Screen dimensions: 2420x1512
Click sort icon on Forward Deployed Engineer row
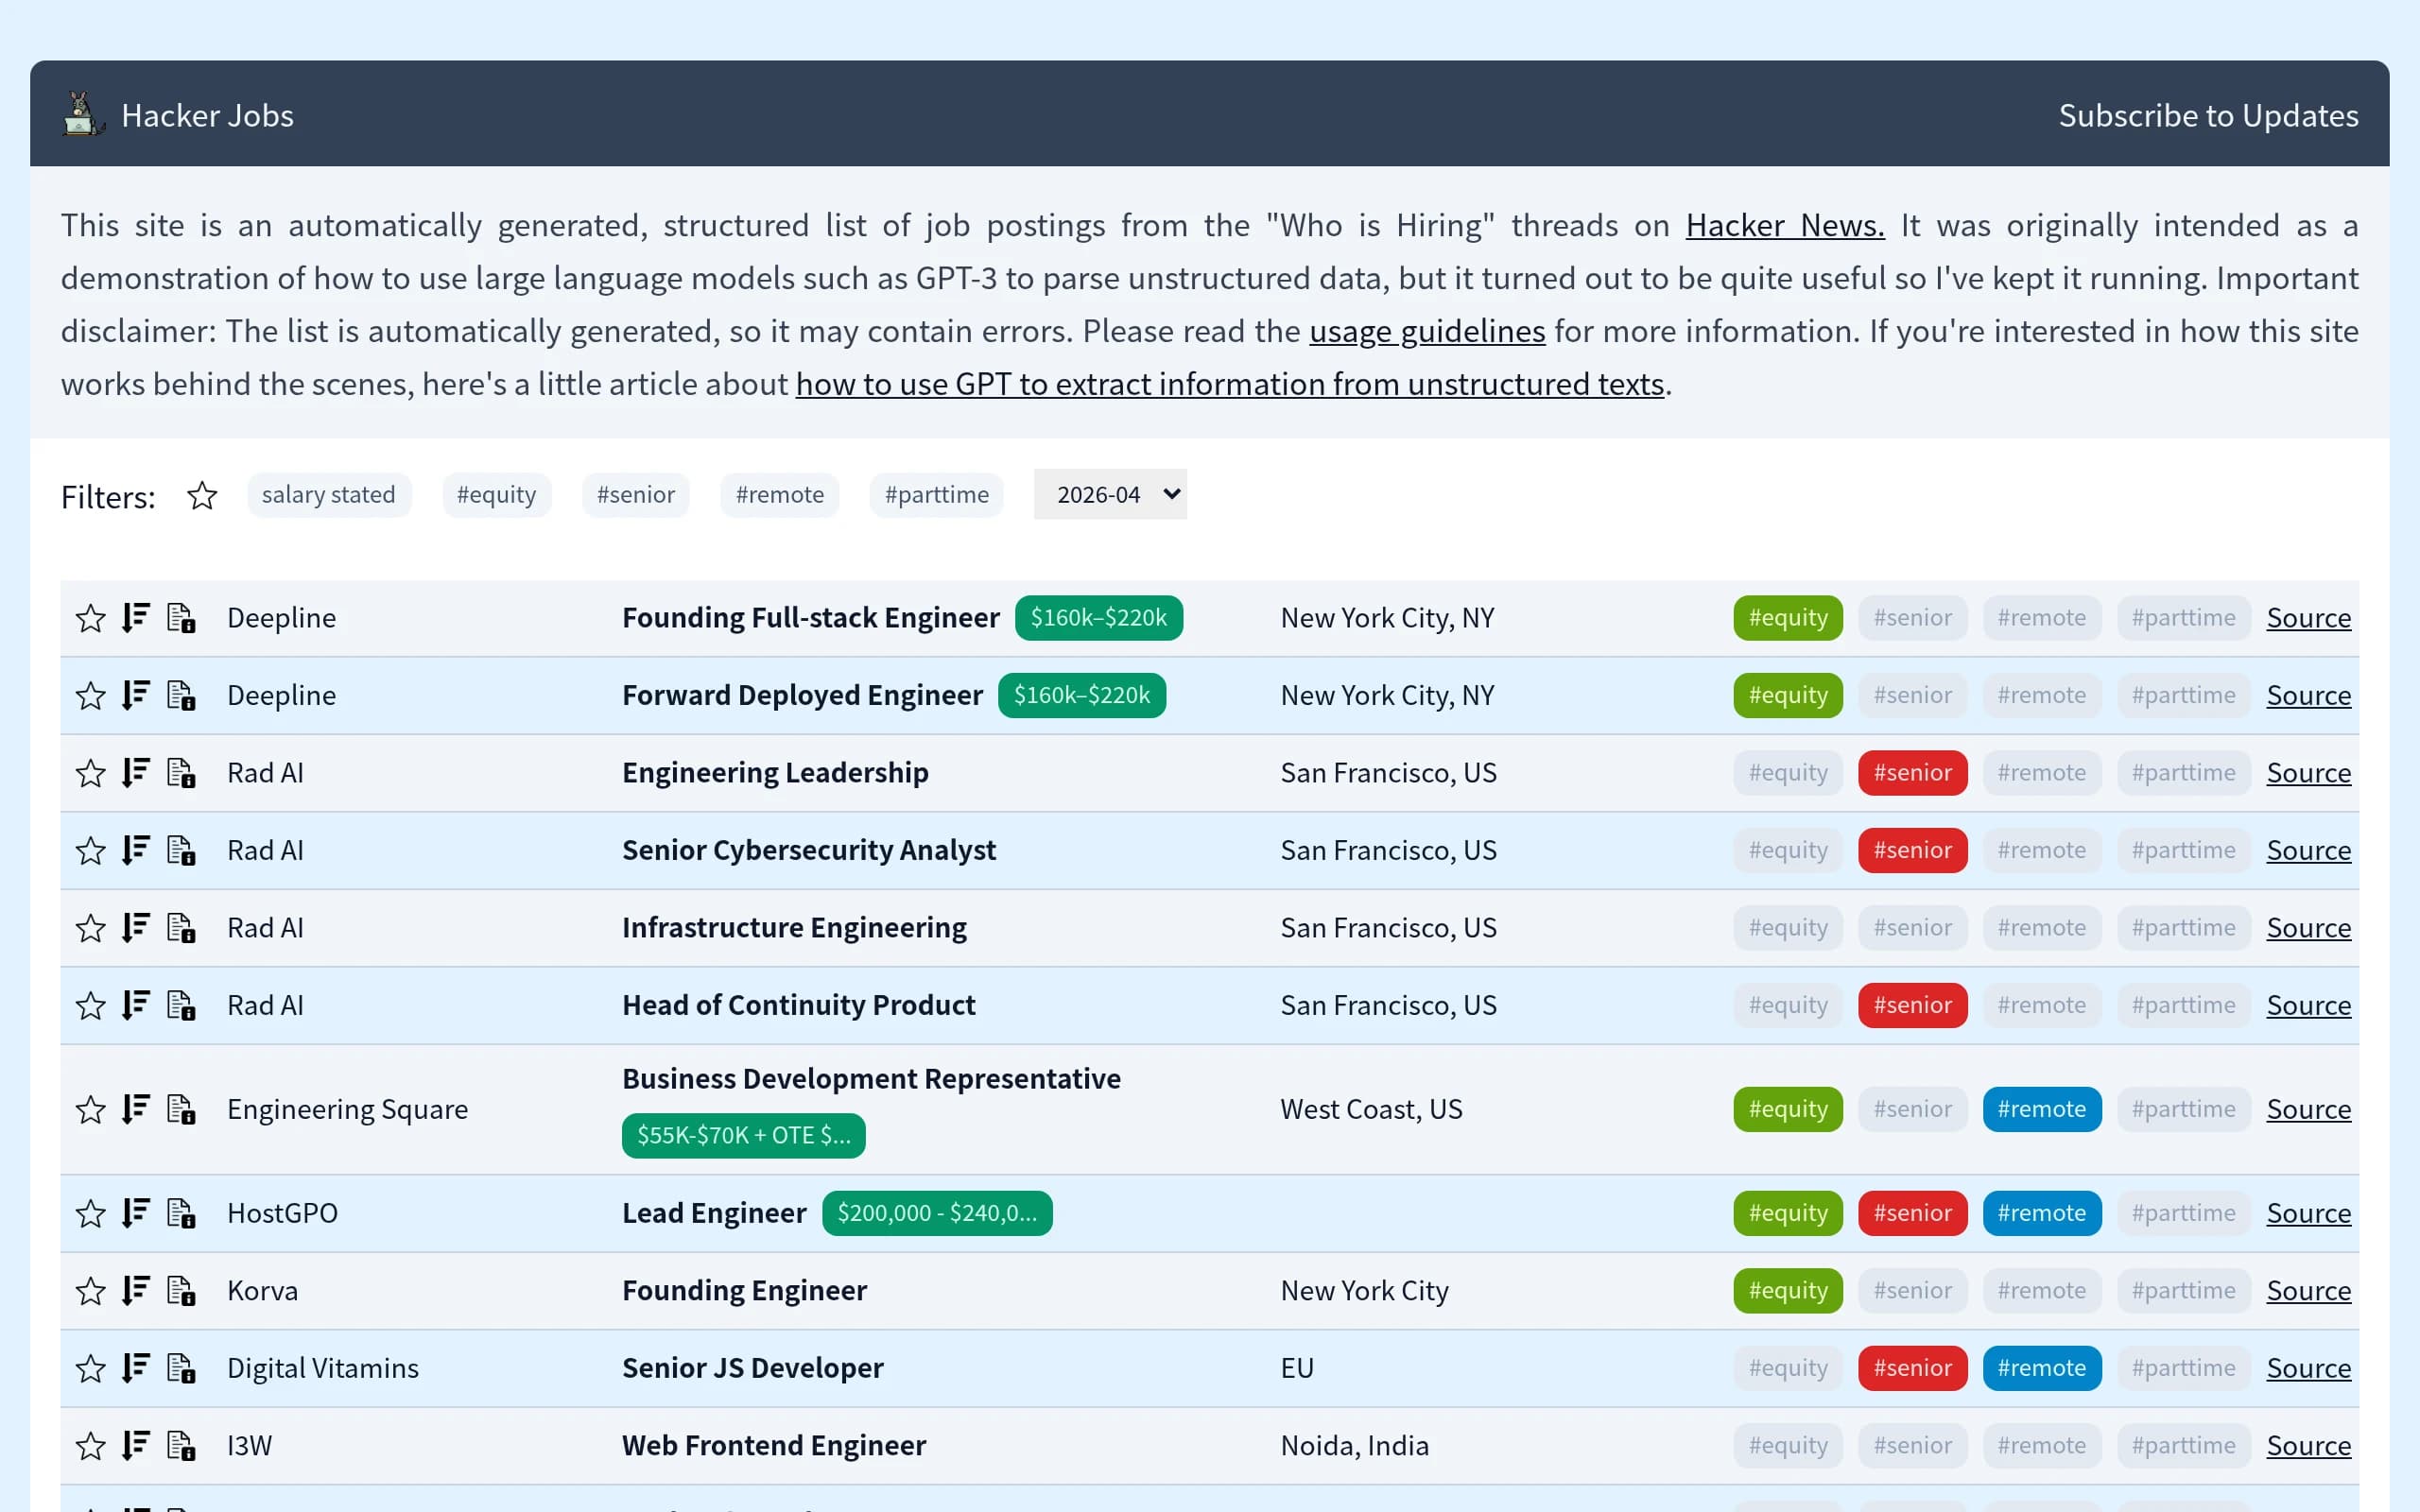(x=136, y=695)
